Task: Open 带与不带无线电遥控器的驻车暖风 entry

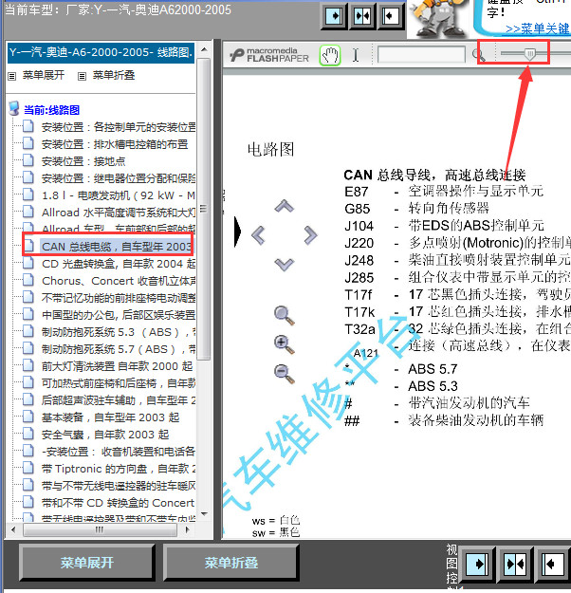Action: (x=119, y=486)
